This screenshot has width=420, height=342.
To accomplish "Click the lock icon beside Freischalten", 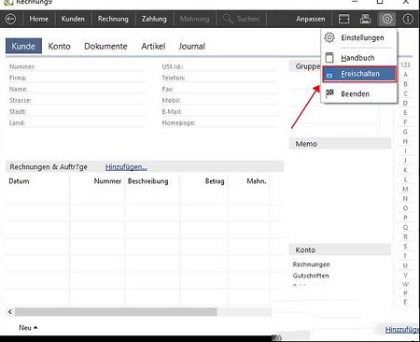I will (329, 75).
